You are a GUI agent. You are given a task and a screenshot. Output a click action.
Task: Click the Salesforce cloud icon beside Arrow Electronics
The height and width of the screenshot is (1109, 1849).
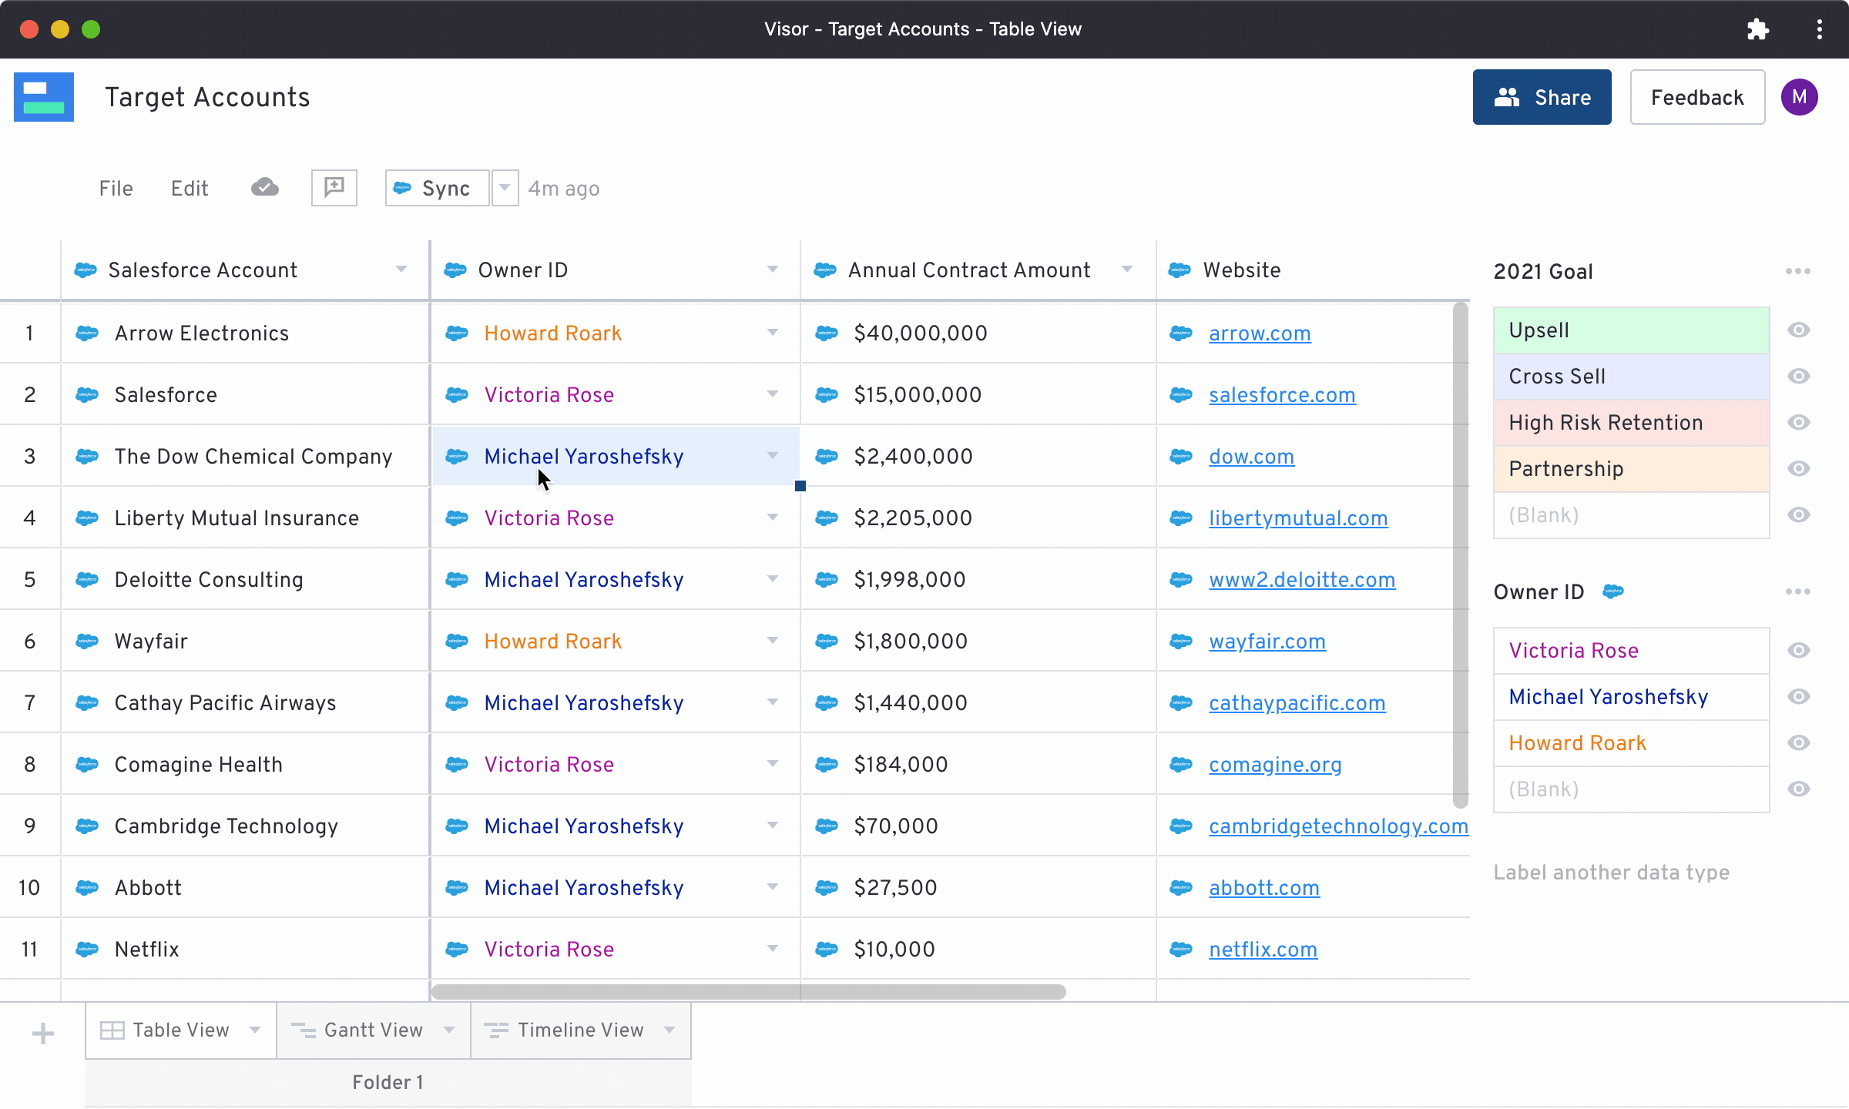[x=86, y=333]
